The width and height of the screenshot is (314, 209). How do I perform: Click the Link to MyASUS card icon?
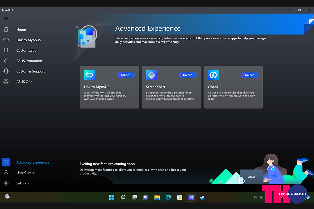coord(89,75)
